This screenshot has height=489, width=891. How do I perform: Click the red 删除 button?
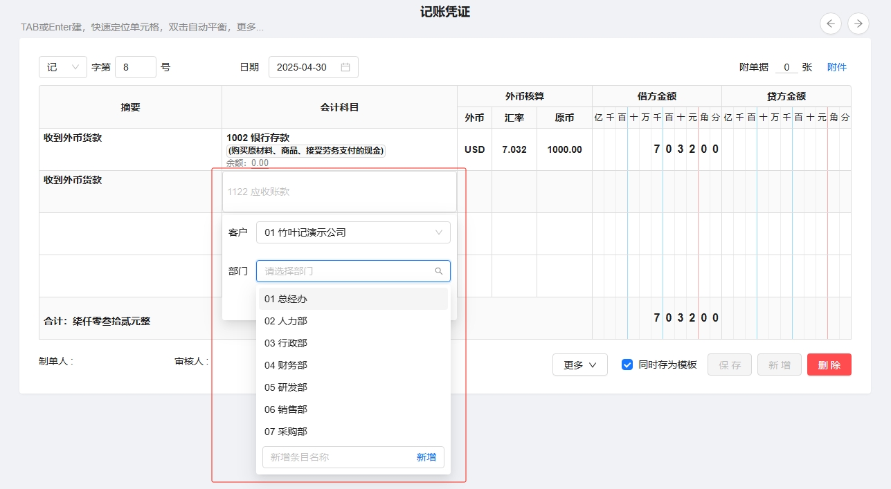click(x=829, y=365)
